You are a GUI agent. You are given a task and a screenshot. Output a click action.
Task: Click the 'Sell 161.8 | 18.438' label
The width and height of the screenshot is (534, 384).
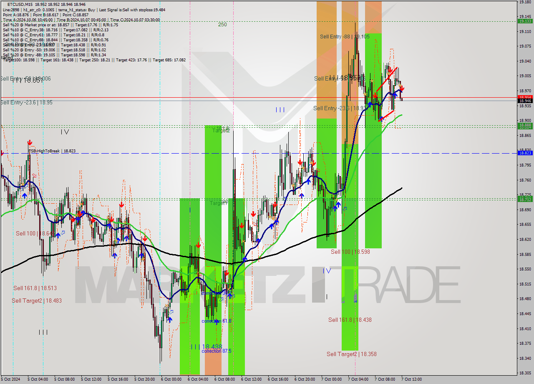[350, 320]
